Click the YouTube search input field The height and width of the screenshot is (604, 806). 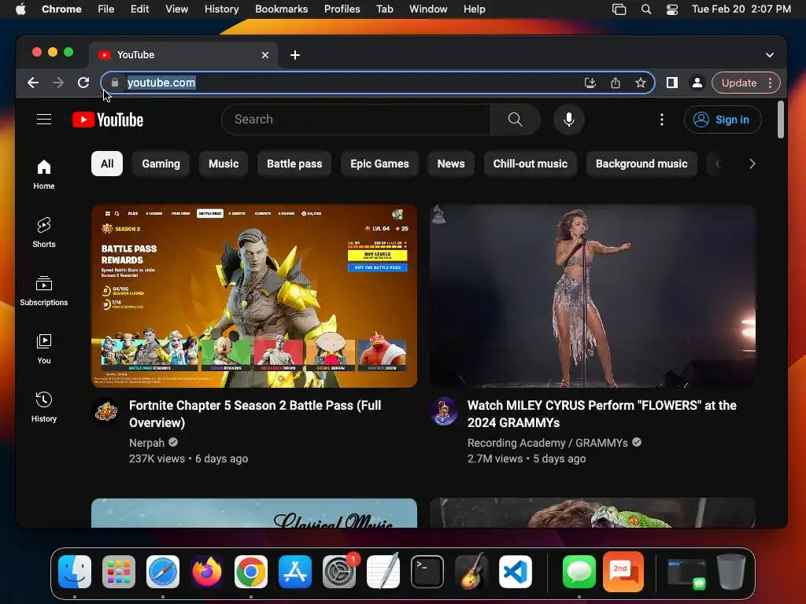coord(356,120)
